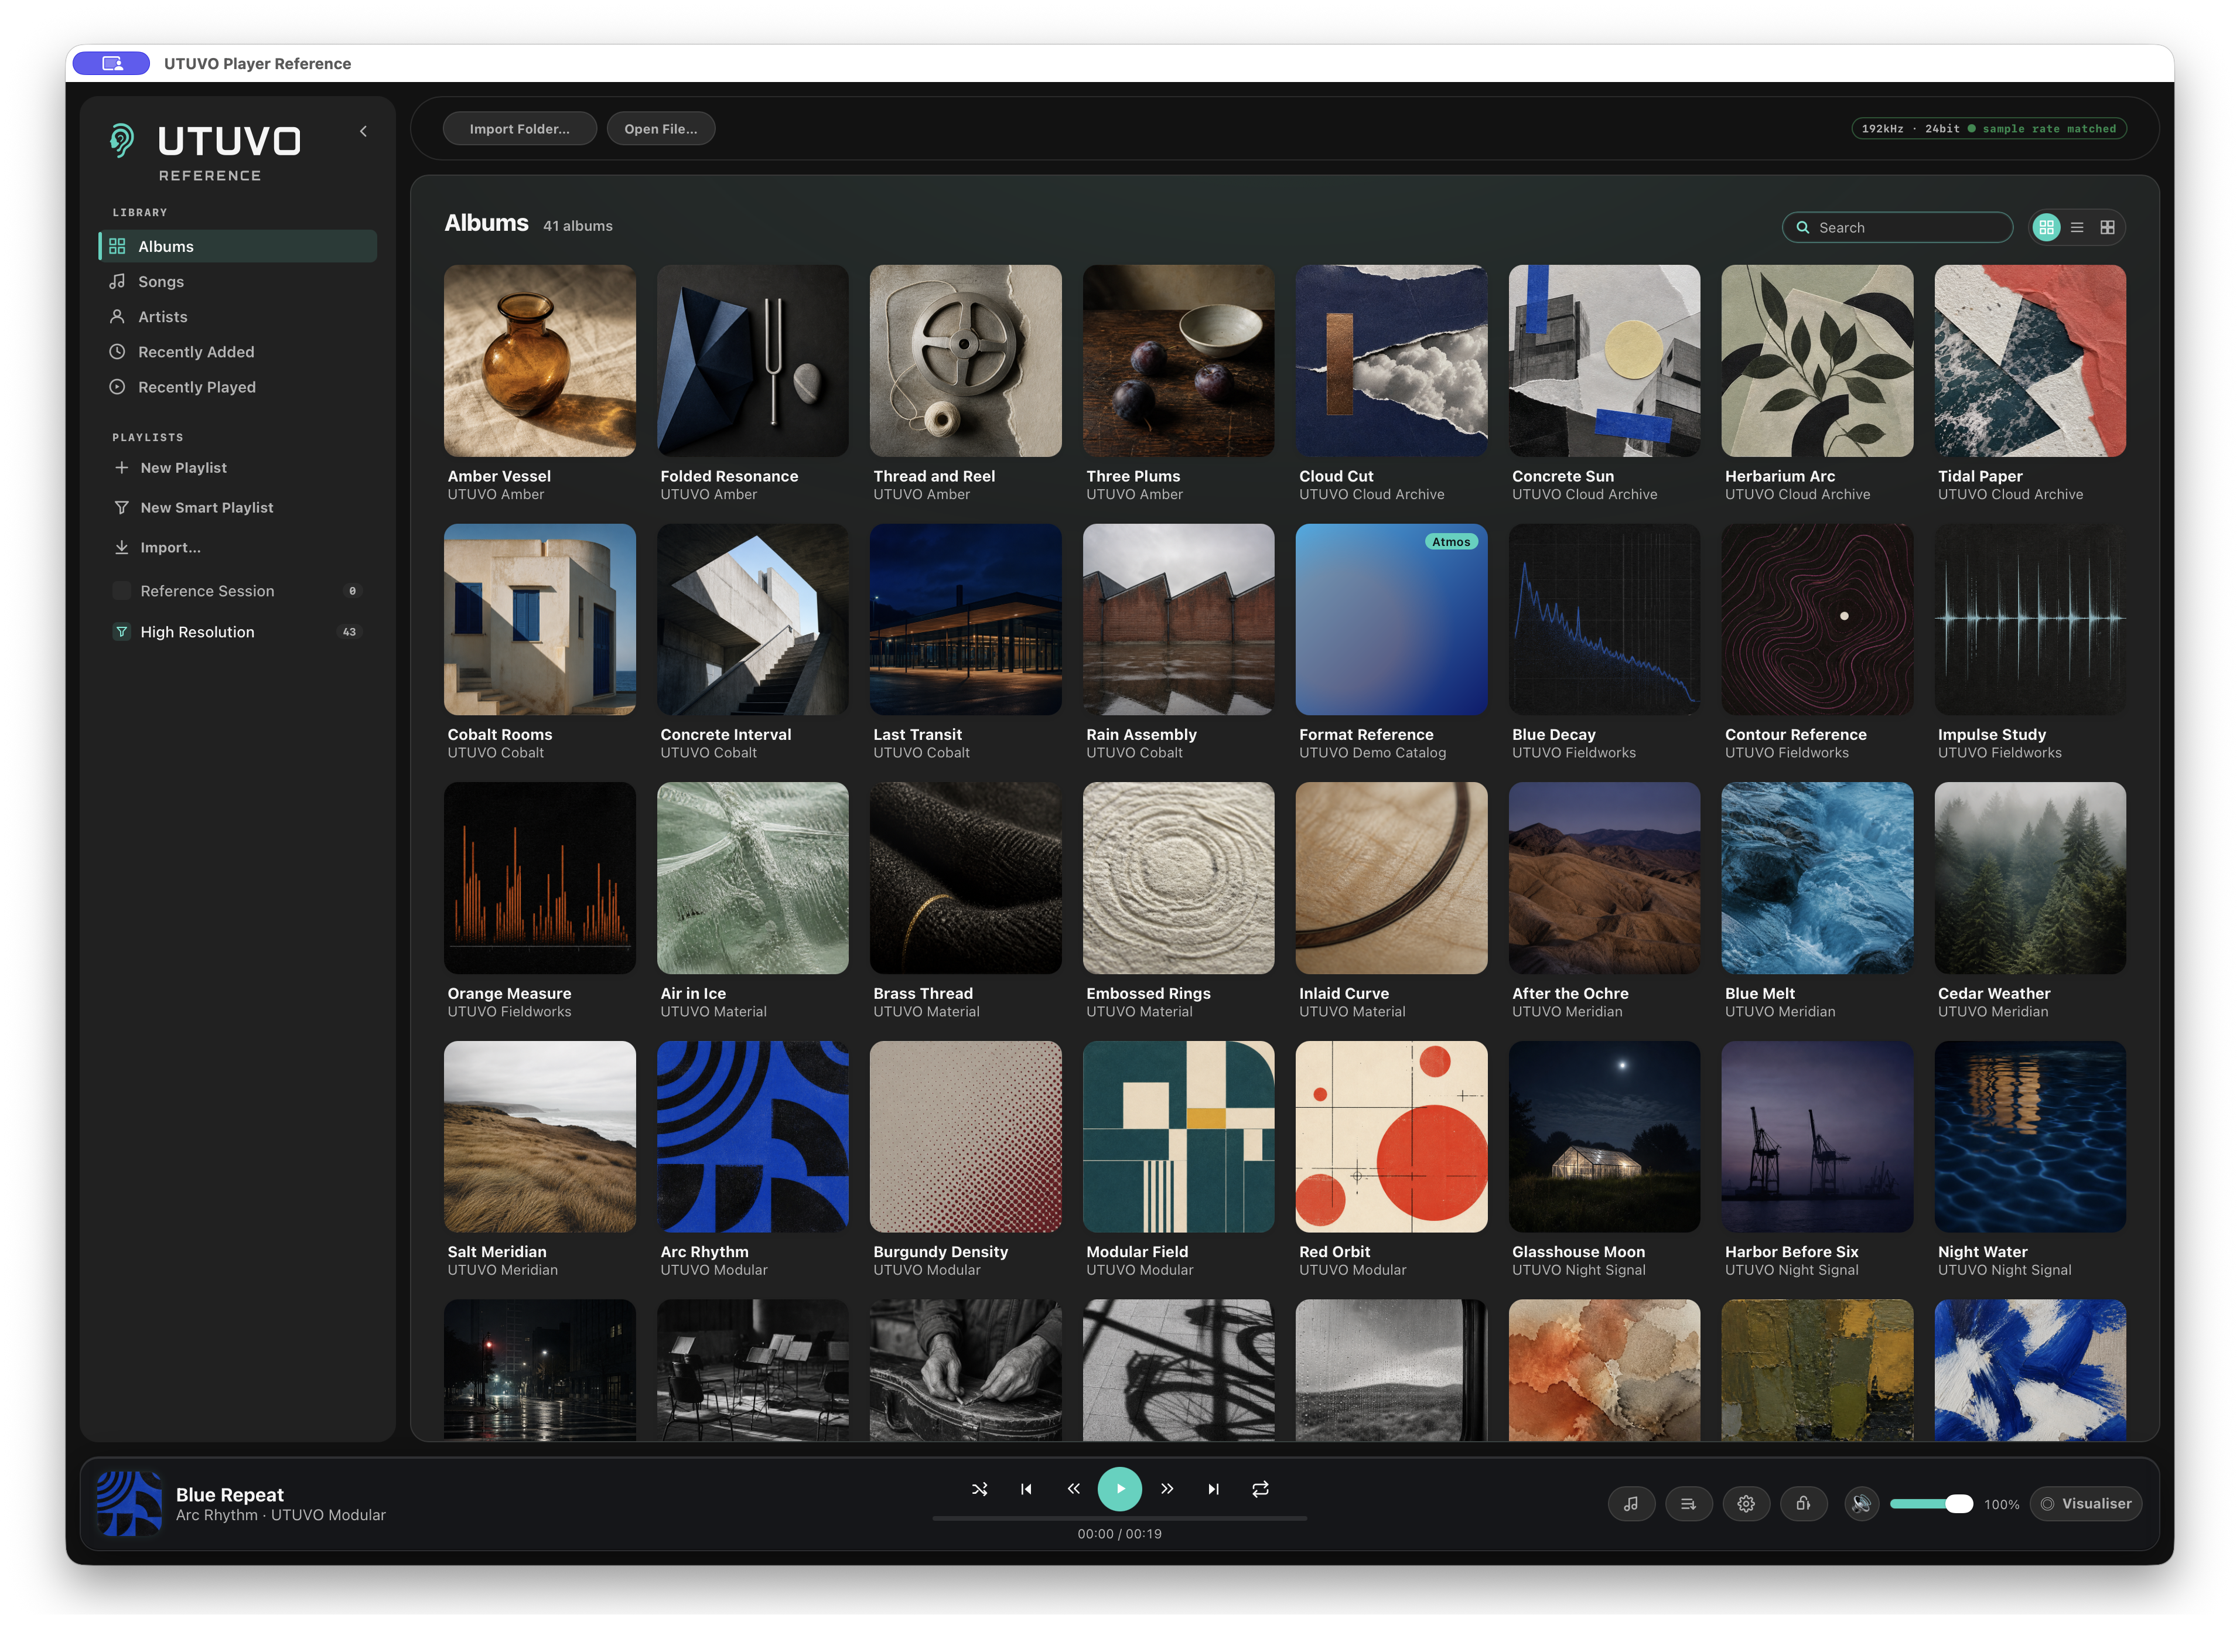The image size is (2240, 1652).
Task: Open the Embossed Rings album
Action: click(1178, 878)
